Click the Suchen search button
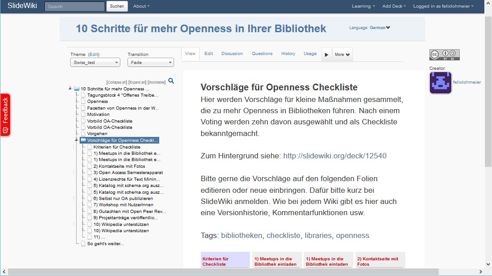Viewport: 492px width, 276px height. [117, 6]
